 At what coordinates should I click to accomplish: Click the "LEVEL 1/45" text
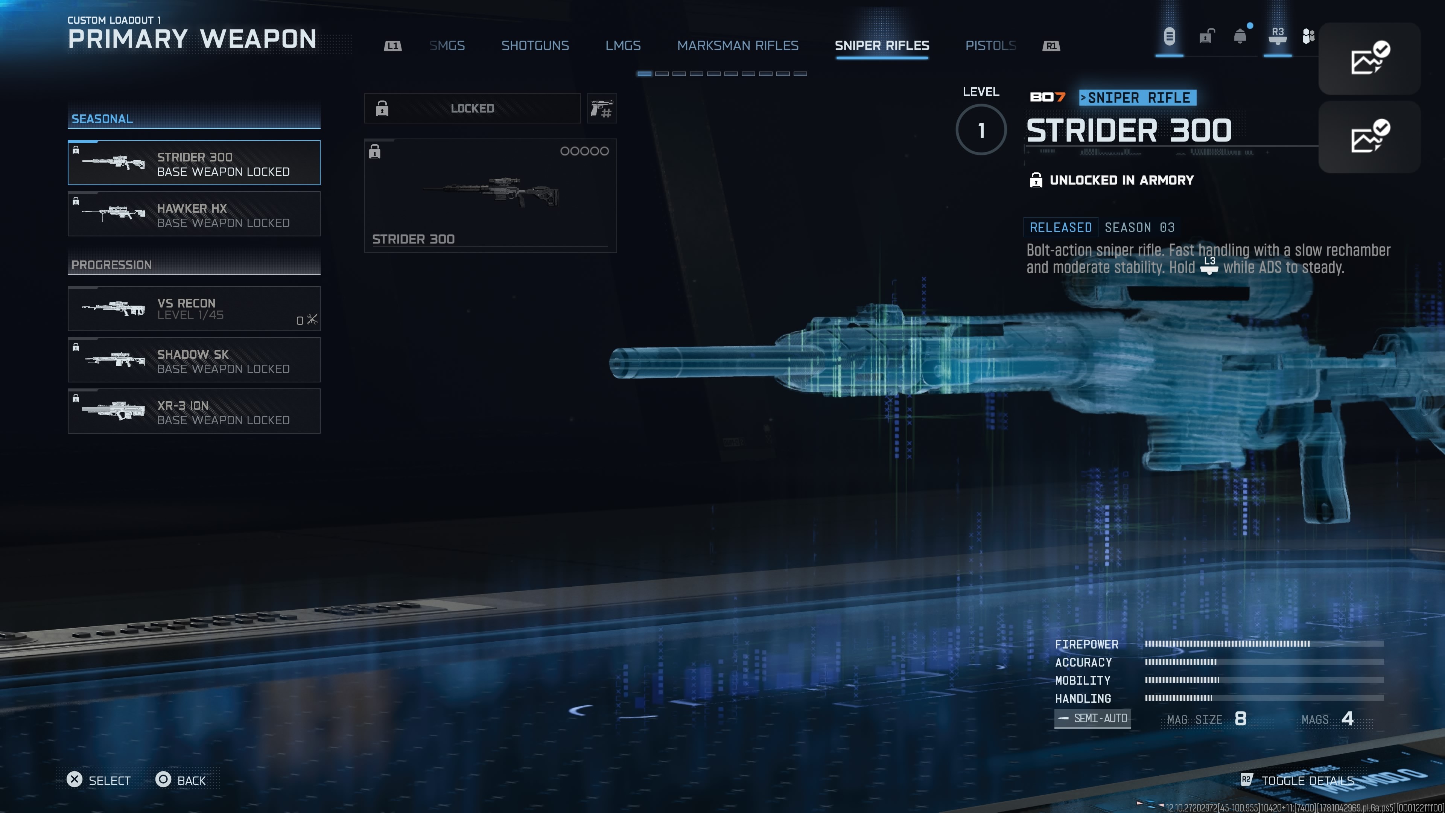tap(190, 315)
